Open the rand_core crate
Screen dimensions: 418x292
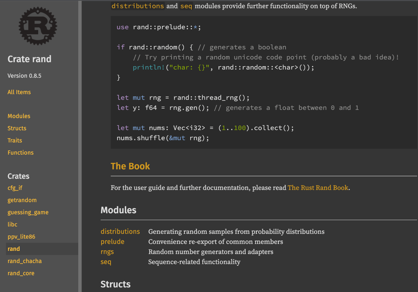(x=21, y=273)
